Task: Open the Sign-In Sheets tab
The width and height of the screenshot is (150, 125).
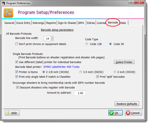Action: coord(67,23)
